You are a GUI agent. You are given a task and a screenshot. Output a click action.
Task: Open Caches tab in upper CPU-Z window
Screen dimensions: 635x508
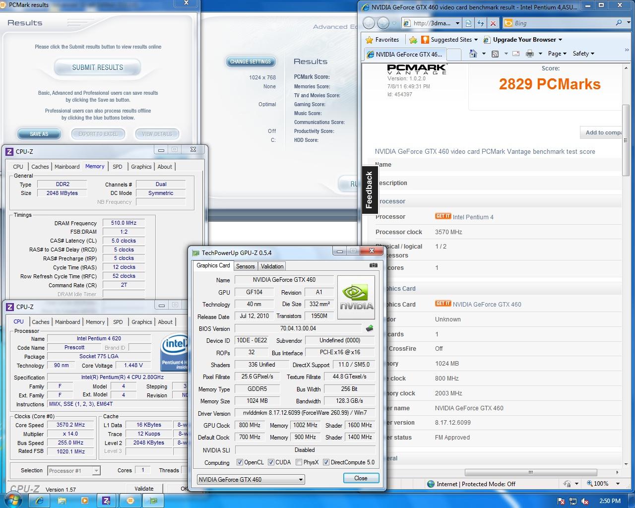click(40, 167)
